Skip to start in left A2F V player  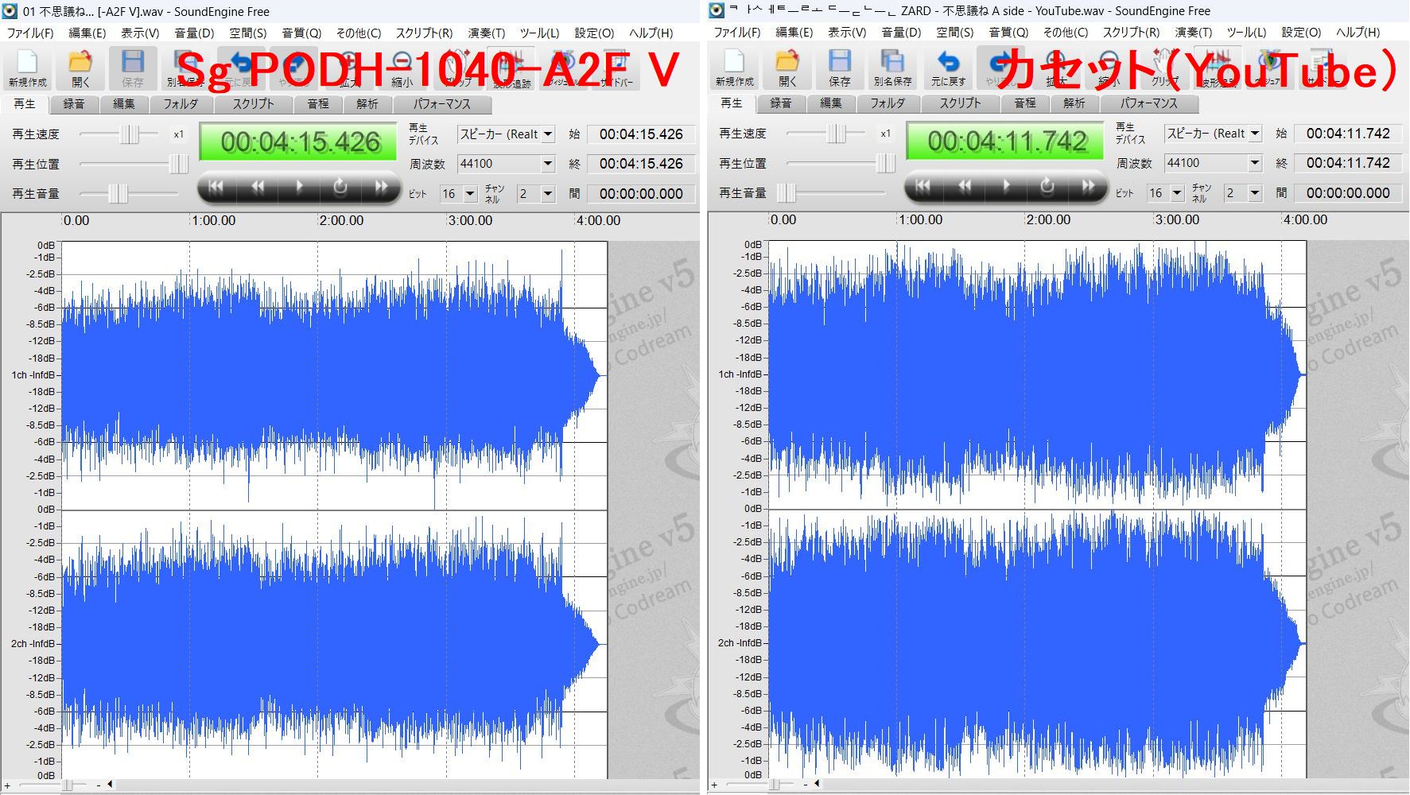(x=216, y=187)
